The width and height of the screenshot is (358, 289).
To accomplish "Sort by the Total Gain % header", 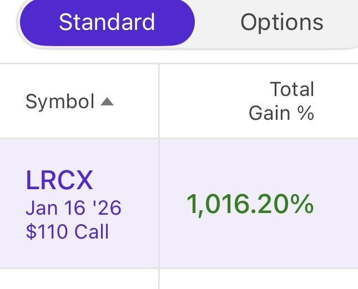I will 281,101.
